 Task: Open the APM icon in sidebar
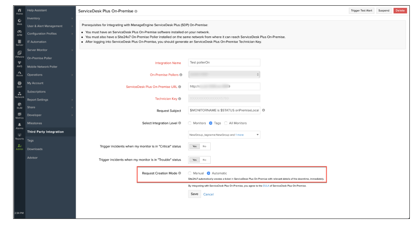tap(19, 32)
